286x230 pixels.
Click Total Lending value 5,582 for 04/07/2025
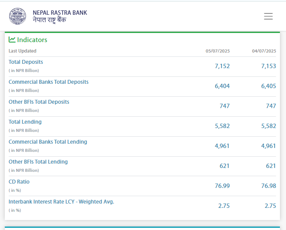pos(268,126)
